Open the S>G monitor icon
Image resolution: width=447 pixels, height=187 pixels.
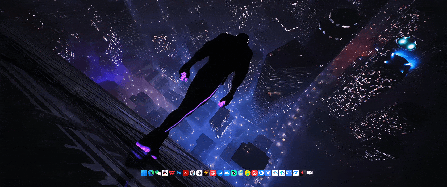coord(310,173)
